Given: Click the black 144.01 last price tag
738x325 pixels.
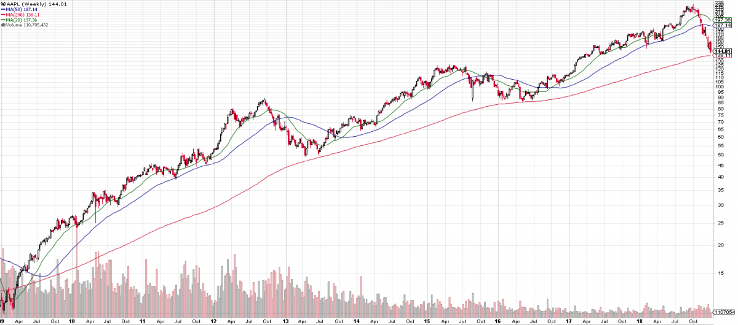Looking at the screenshot, I should tap(722, 51).
